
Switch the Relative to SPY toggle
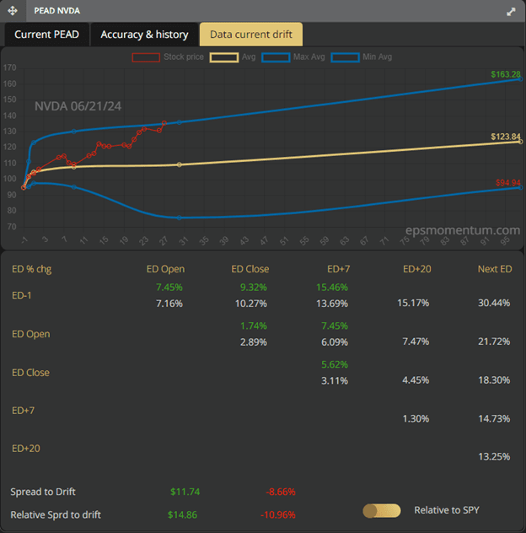pos(382,510)
